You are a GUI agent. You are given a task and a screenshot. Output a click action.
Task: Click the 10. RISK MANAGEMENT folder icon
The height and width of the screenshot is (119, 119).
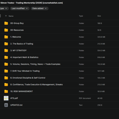6,91
